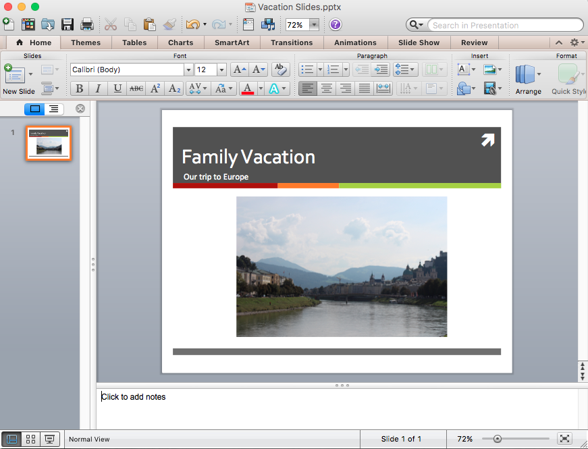588x449 pixels.
Task: Open the Slide Show tab
Action: pyautogui.click(x=419, y=43)
